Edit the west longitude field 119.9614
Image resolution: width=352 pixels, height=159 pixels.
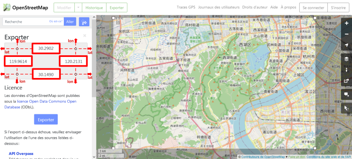tap(18, 61)
